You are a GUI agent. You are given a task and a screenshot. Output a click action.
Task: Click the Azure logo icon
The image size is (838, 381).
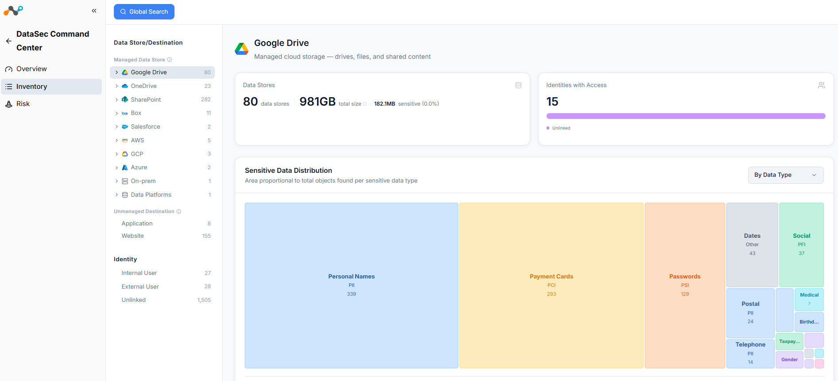click(x=125, y=168)
